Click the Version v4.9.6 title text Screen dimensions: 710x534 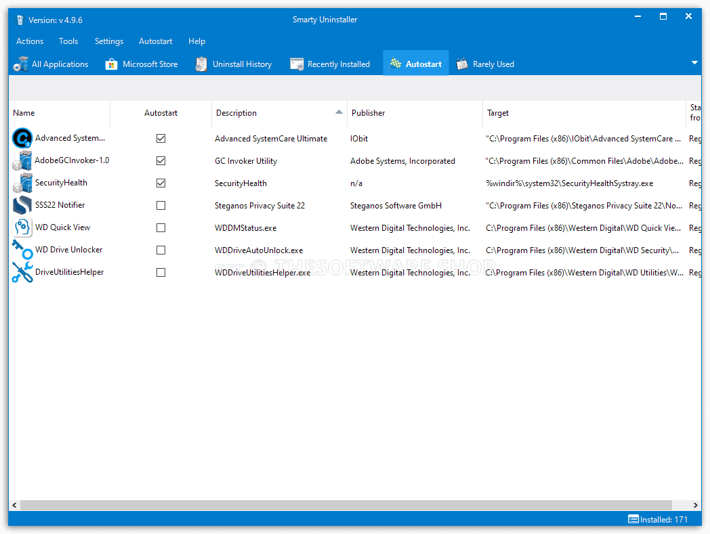coord(56,20)
